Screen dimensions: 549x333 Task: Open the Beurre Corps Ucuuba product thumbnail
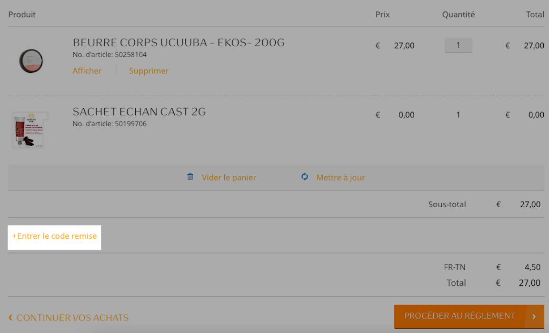(x=31, y=61)
